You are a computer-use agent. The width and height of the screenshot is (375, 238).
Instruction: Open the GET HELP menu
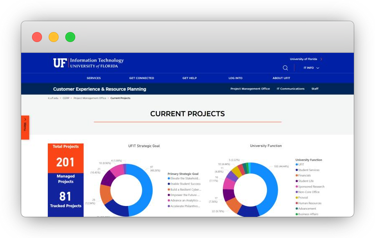pyautogui.click(x=190, y=78)
